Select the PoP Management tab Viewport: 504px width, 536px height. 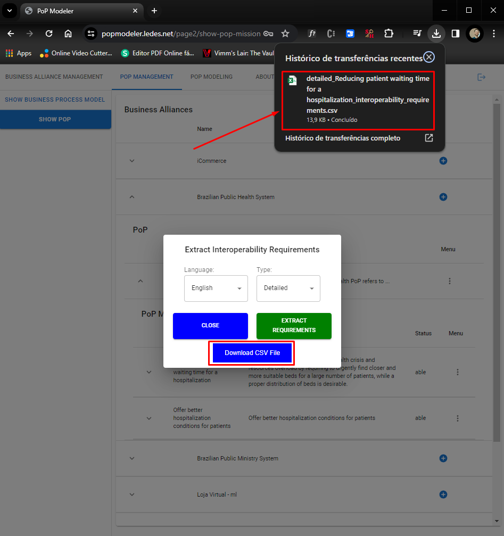click(146, 77)
